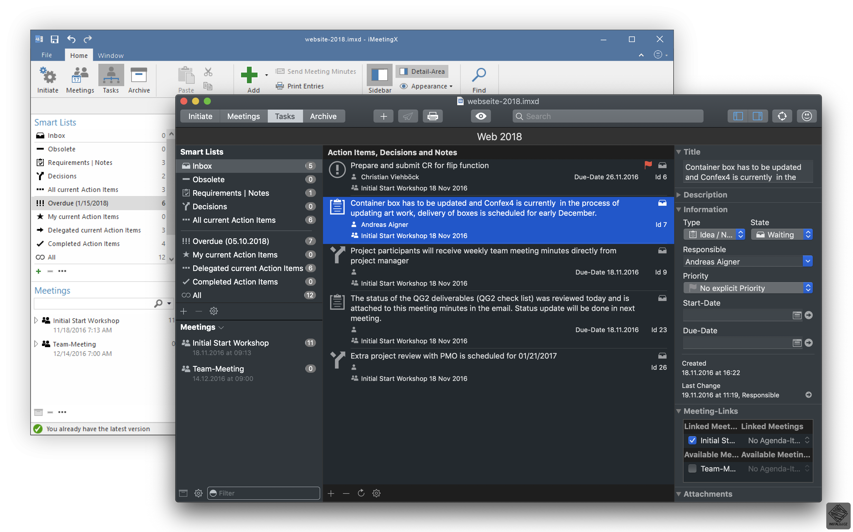Viewport: 853px width, 532px height.
Task: Select the Home ribbon tab
Action: pyautogui.click(x=79, y=55)
